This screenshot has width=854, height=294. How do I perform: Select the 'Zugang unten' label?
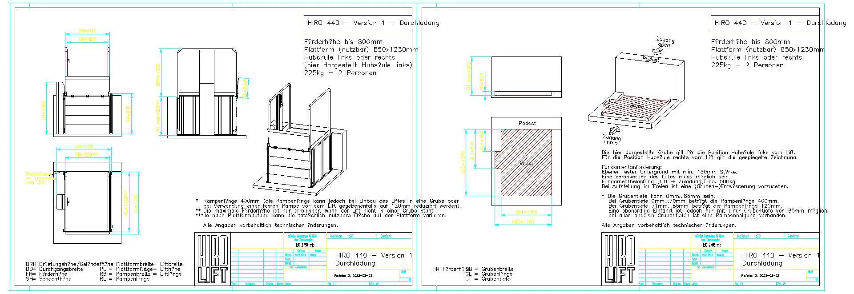[x=612, y=140]
